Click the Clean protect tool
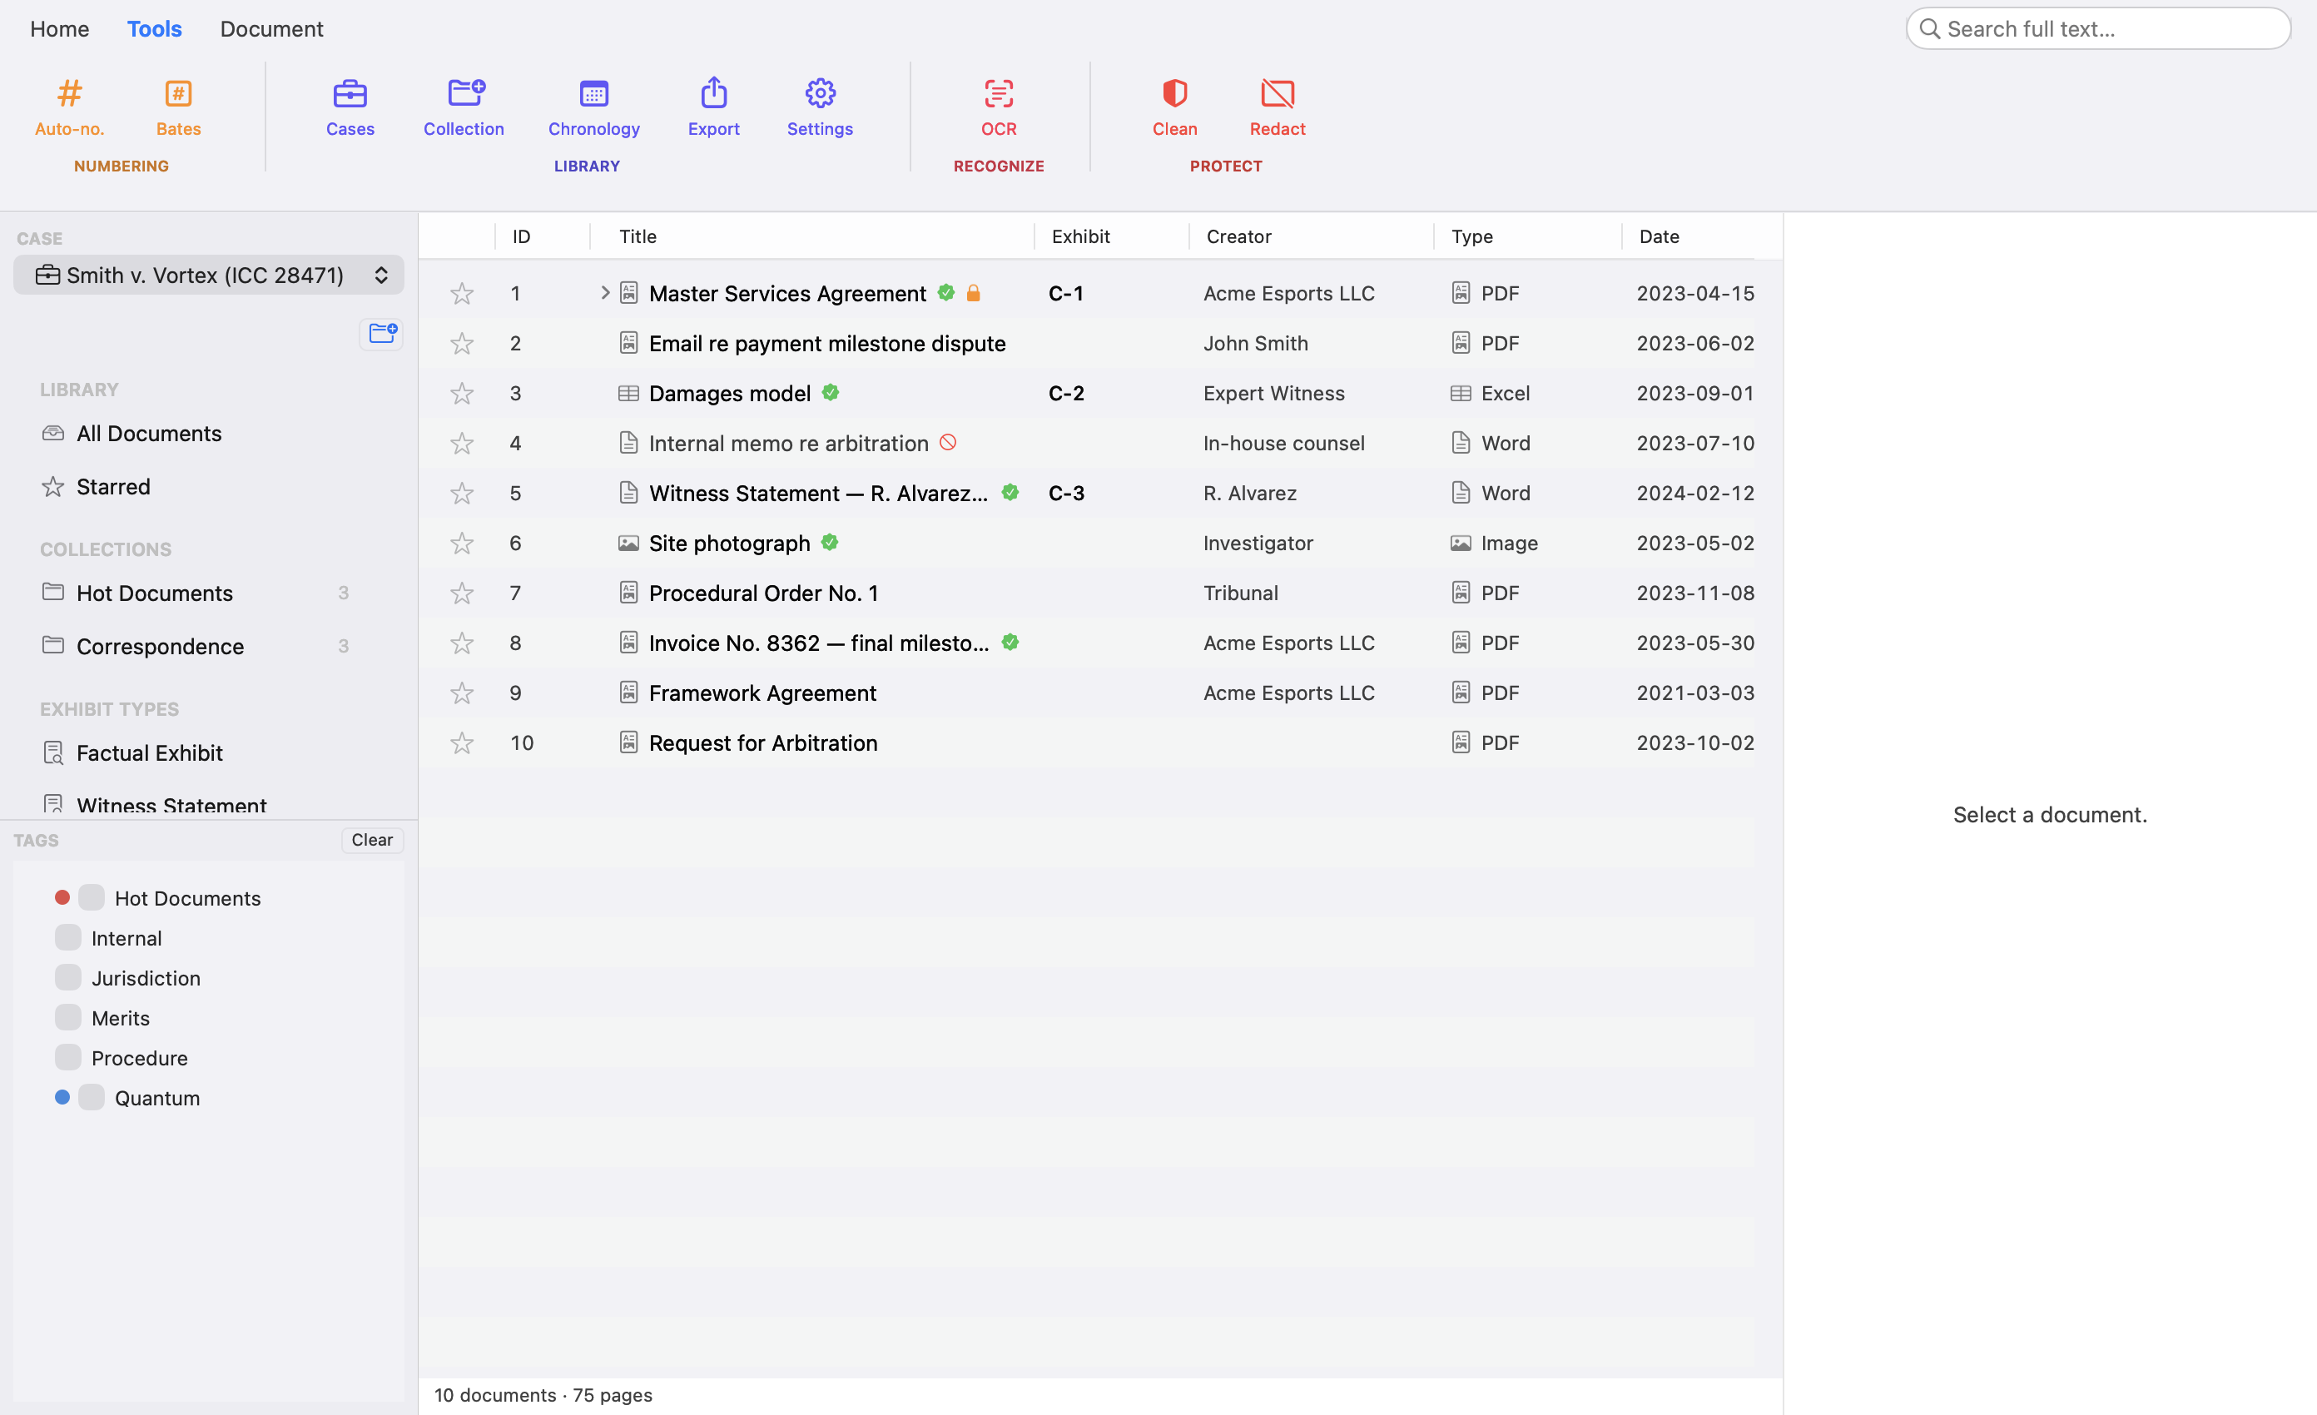 point(1175,108)
